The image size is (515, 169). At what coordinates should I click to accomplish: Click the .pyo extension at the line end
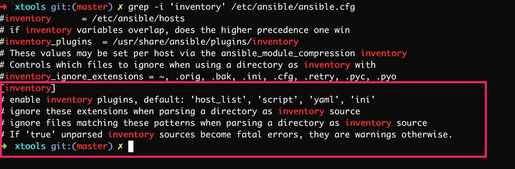pos(386,76)
